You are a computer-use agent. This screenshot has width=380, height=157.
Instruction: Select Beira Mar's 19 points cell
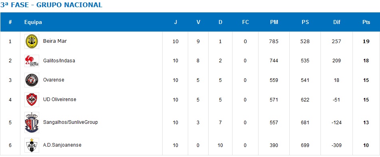click(x=366, y=42)
